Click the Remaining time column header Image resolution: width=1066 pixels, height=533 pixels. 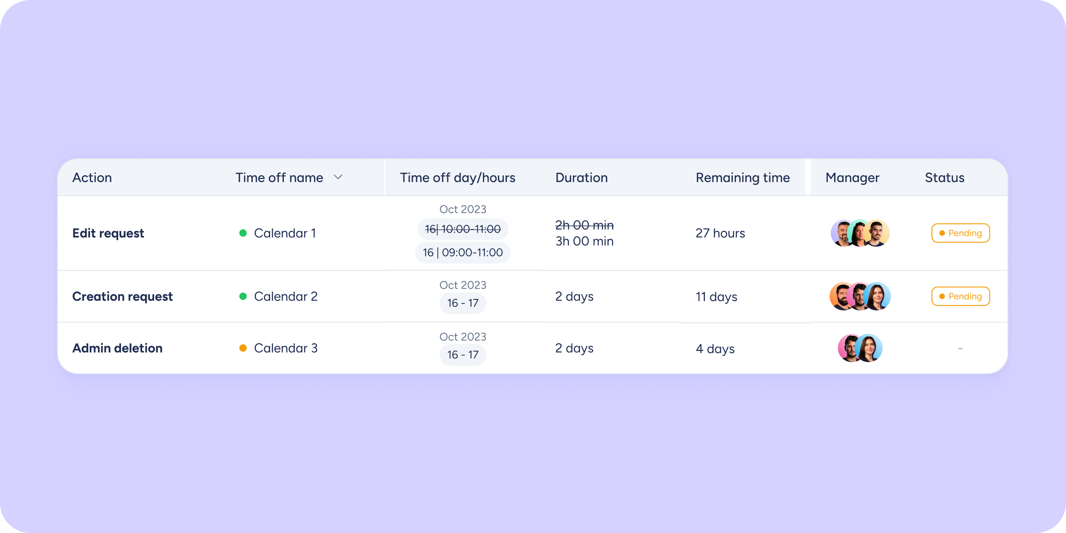tap(743, 178)
